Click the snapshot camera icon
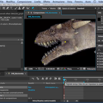The width and height of the screenshot is (103, 103). click(x=58, y=69)
